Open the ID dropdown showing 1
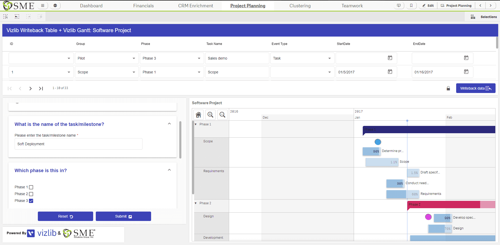The width and height of the screenshot is (500, 245). (x=41, y=72)
